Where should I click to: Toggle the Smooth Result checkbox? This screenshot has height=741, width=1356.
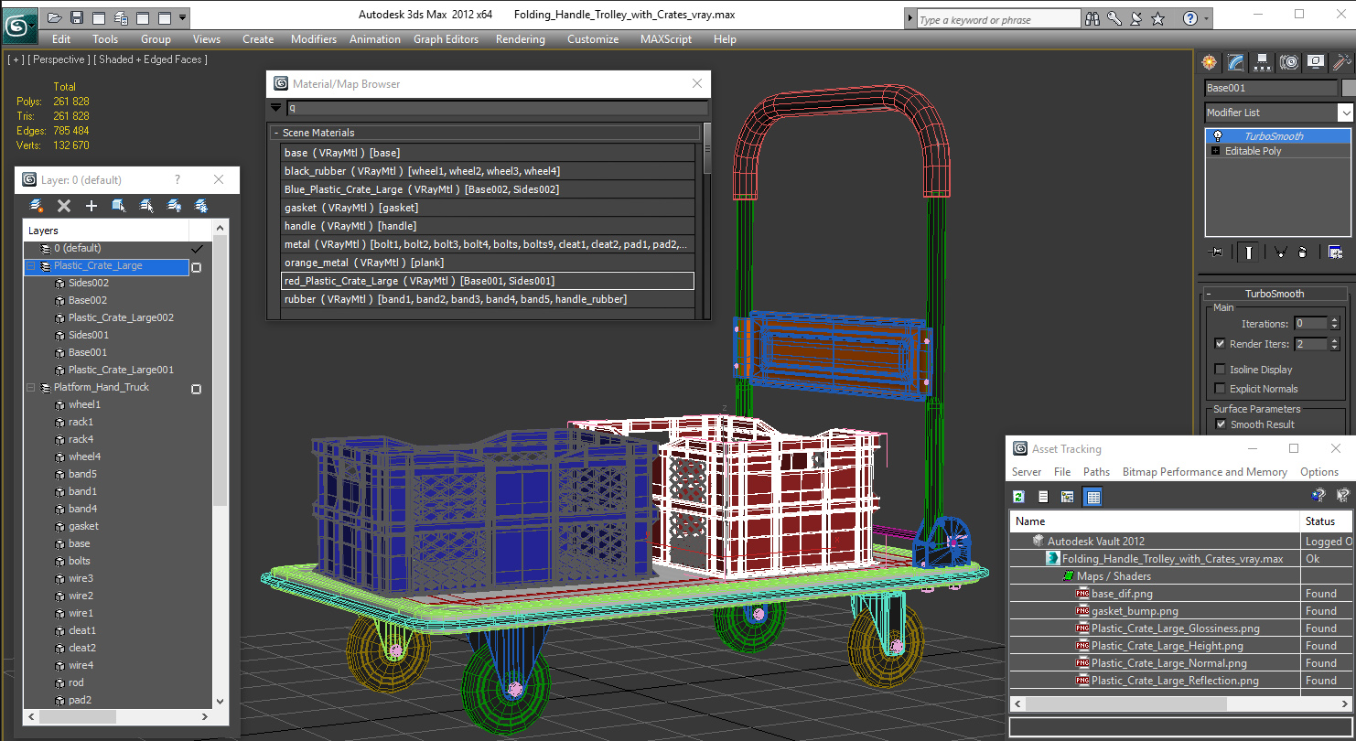[1220, 424]
